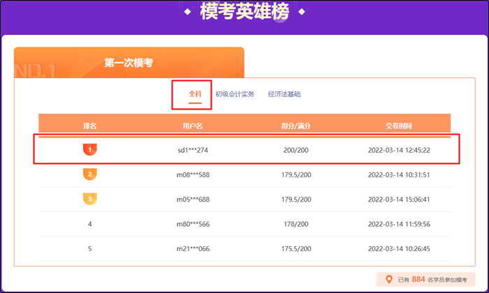Click the 用户名 column header
This screenshot has height=293, width=489.
193,126
